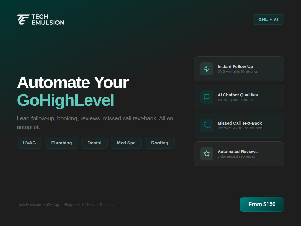Click the TECH EMULSION wordmark text
This screenshot has height=226, width=301.
pyautogui.click(x=48, y=20)
